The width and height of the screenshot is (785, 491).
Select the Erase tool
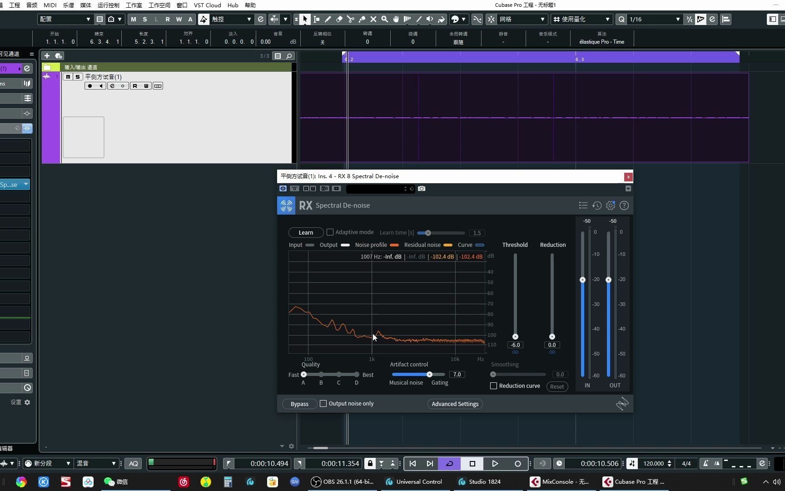coord(339,19)
